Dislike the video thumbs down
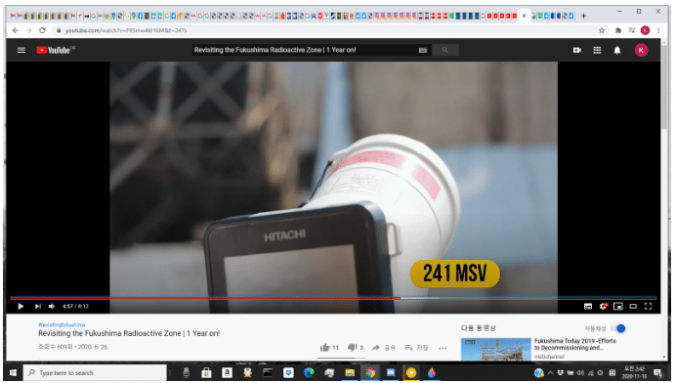 (x=356, y=347)
